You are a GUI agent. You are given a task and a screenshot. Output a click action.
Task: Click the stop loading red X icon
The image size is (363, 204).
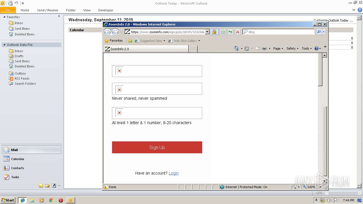(x=238, y=32)
